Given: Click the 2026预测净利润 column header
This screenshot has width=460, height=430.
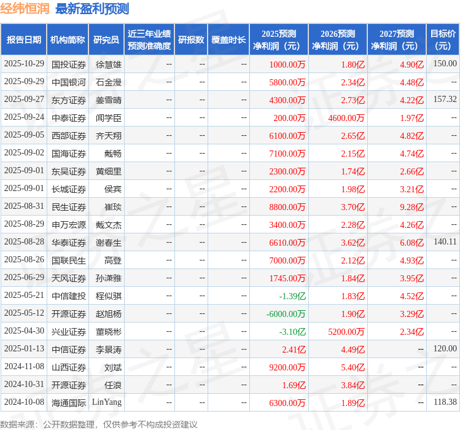Looking at the screenshot, I should [337, 40].
